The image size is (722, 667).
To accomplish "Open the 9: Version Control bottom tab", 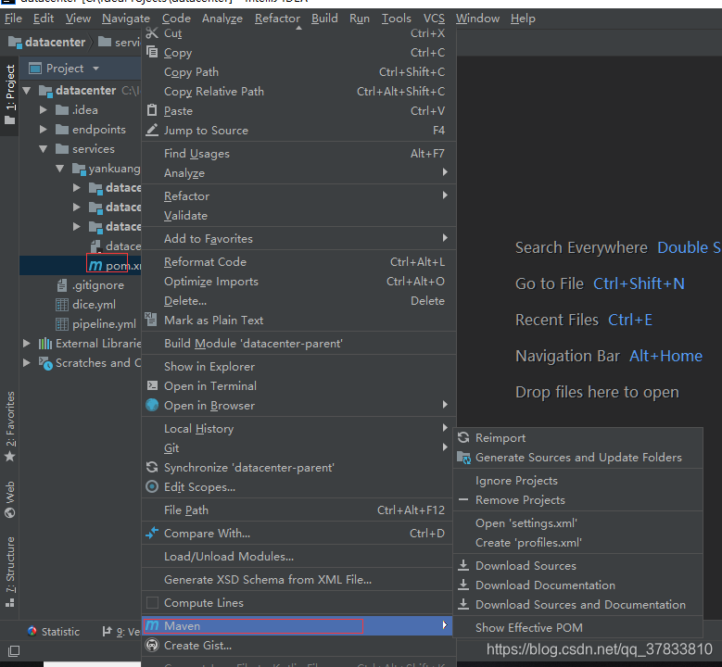I will 121,632.
